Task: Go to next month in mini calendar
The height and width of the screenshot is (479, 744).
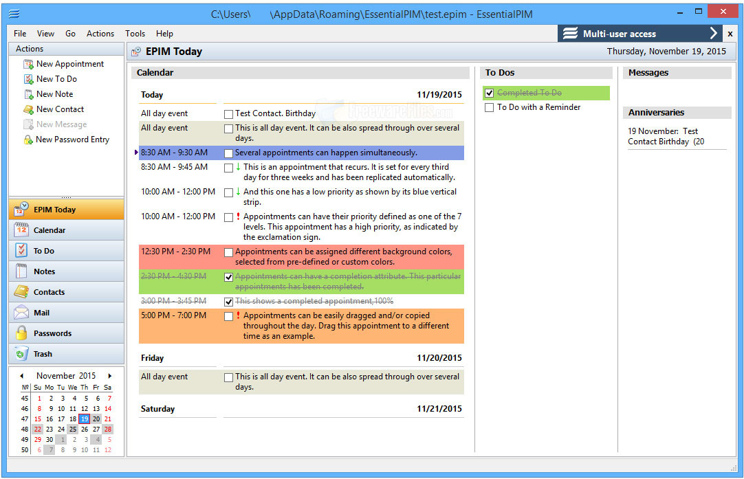Action: click(x=109, y=376)
